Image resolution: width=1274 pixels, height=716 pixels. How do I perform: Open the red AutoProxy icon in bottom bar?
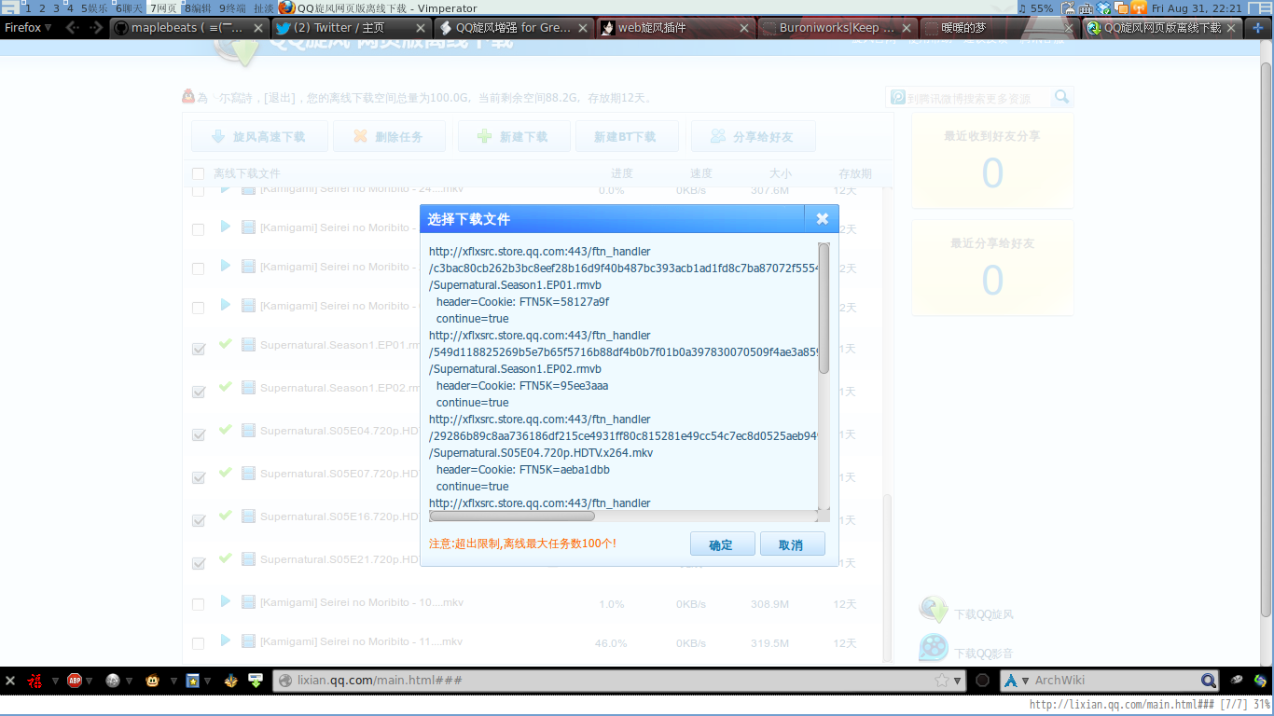(35, 681)
